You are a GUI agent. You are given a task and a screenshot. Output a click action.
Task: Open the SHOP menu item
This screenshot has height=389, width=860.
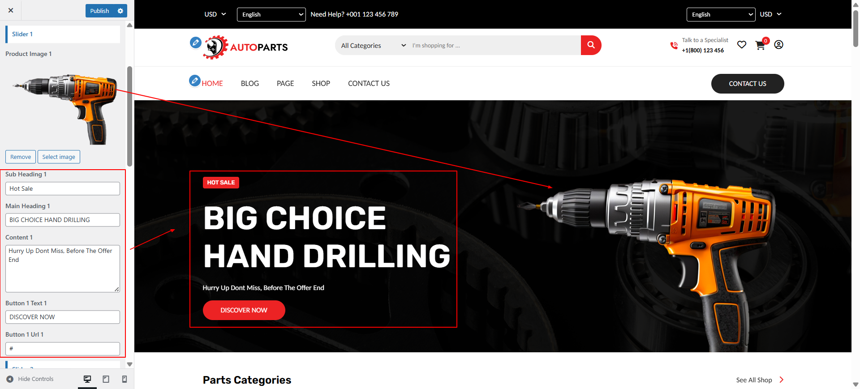click(x=321, y=84)
